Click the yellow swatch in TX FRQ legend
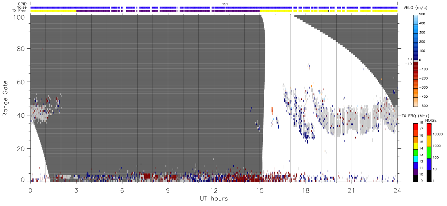 pos(415,146)
